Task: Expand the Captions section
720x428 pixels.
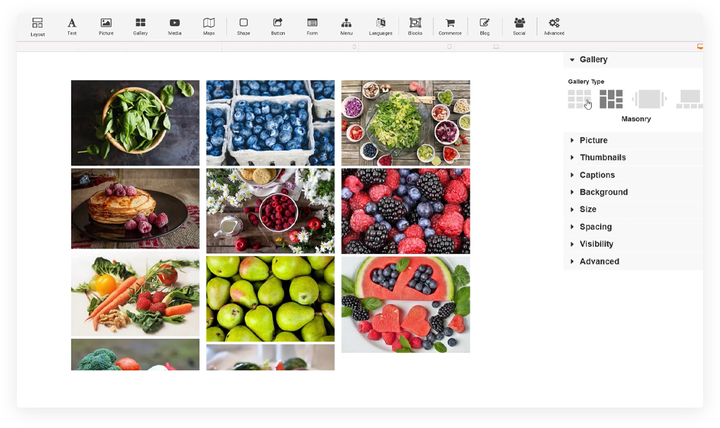Action: (x=597, y=175)
